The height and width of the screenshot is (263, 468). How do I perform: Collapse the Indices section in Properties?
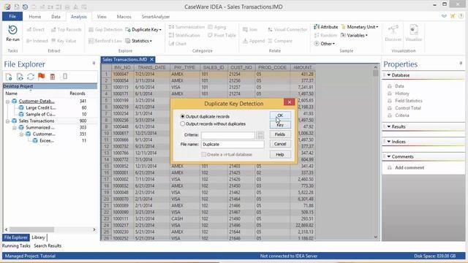[x=389, y=142]
